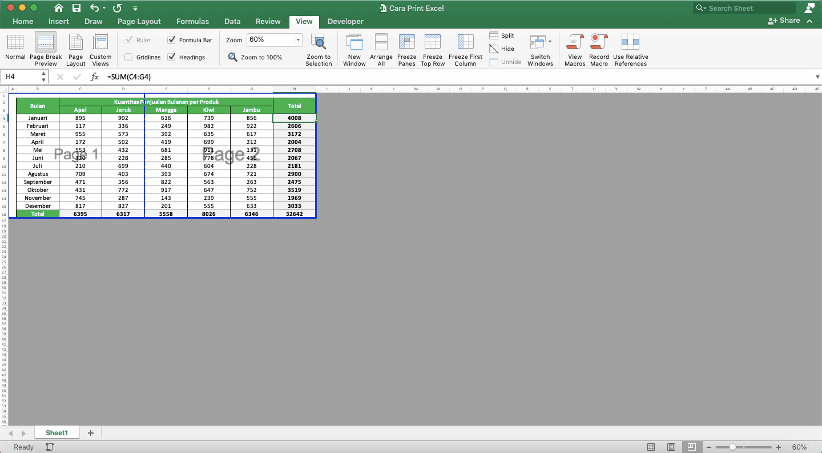
Task: Hide the current window
Action: pyautogui.click(x=502, y=49)
